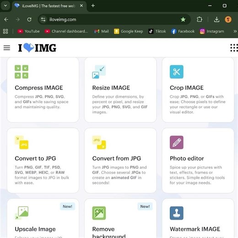The height and width of the screenshot is (238, 238).
Task: Click the browser forward arrow
Action: click(18, 20)
